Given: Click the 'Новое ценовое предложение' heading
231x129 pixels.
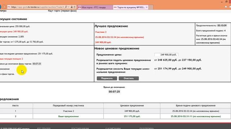Looking at the screenshot, I should (117, 48).
